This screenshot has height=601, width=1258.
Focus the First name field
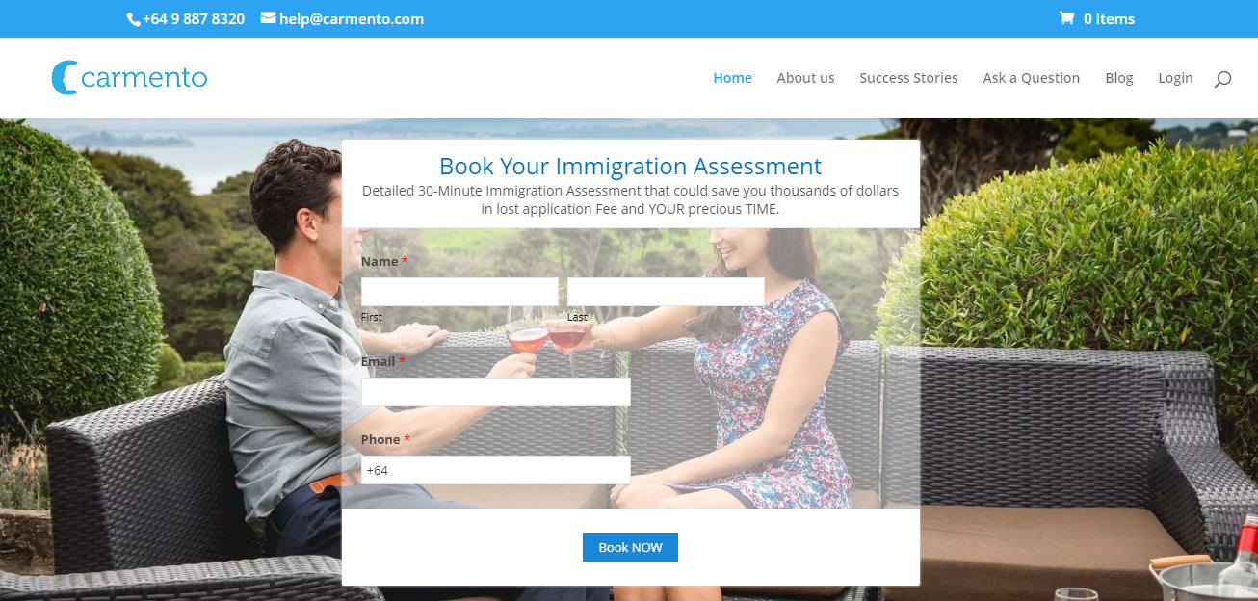(x=459, y=292)
